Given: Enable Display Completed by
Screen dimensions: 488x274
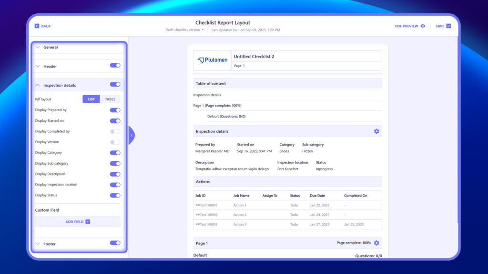Looking at the screenshot, I should click(x=115, y=132).
